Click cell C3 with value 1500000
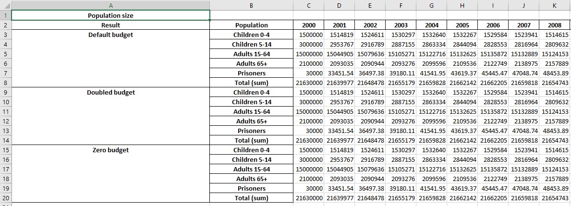This screenshot has height=206, width=571. click(308, 35)
